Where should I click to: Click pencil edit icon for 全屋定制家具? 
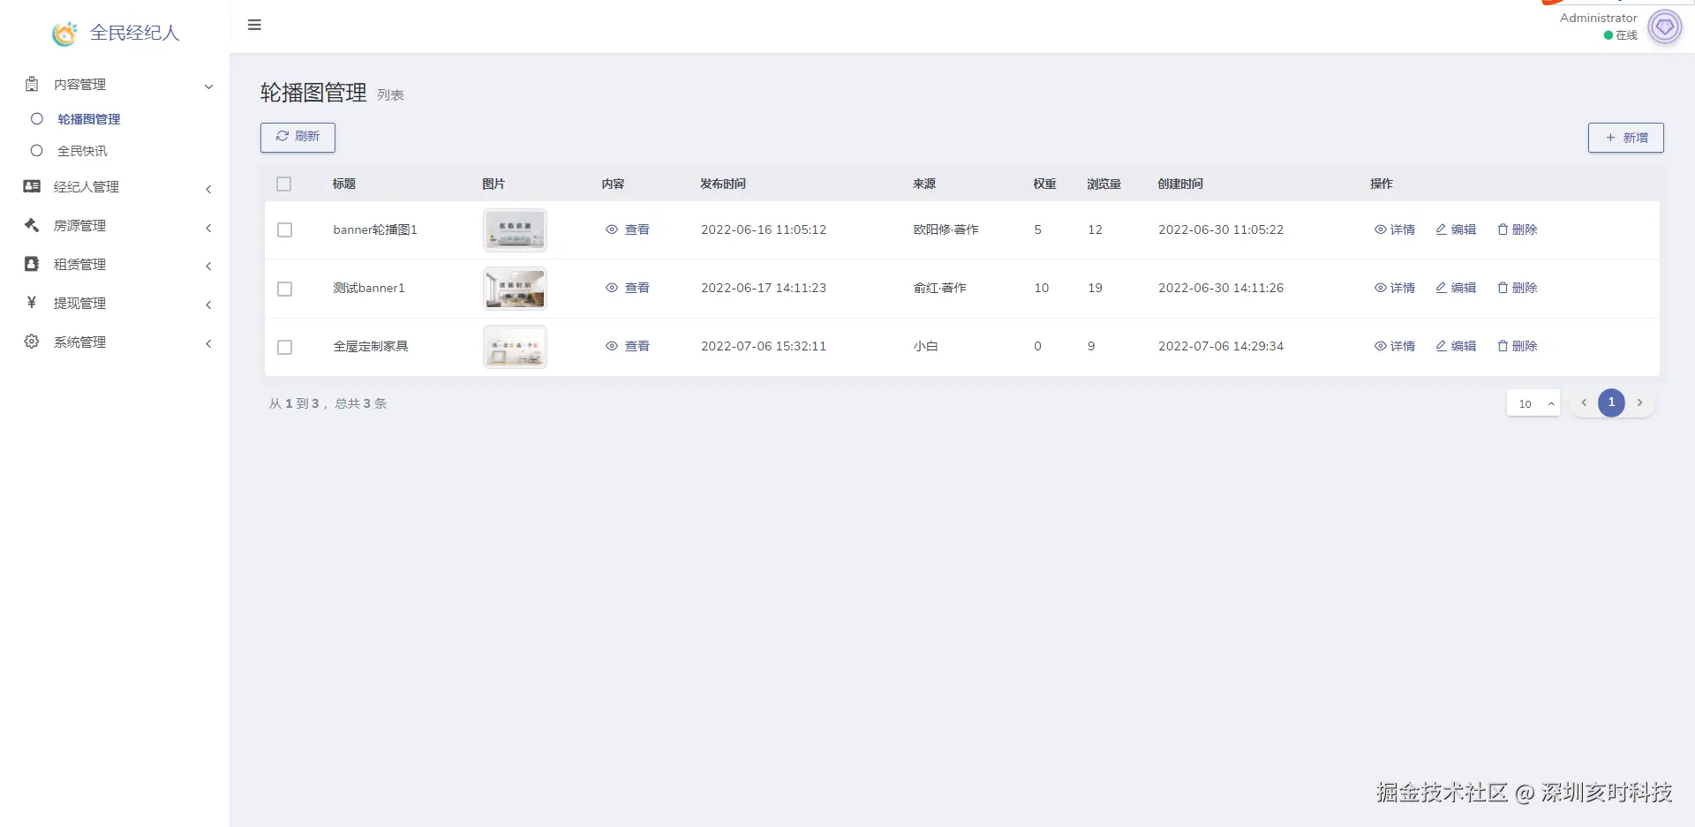click(x=1441, y=346)
